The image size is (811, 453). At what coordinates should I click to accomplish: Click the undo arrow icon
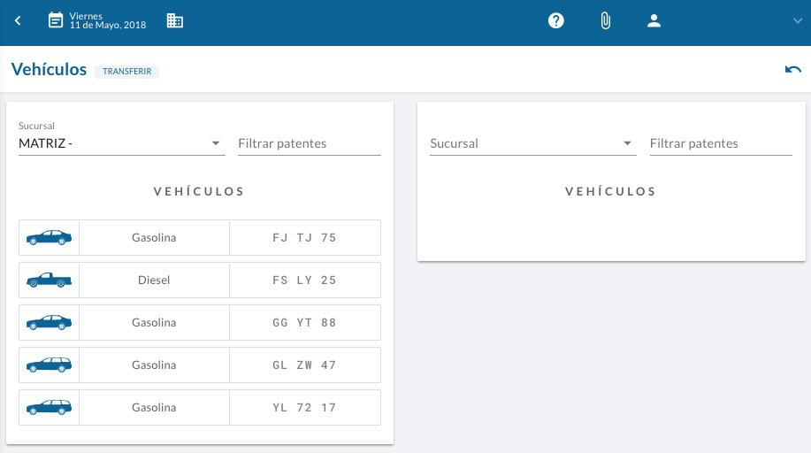coord(793,69)
